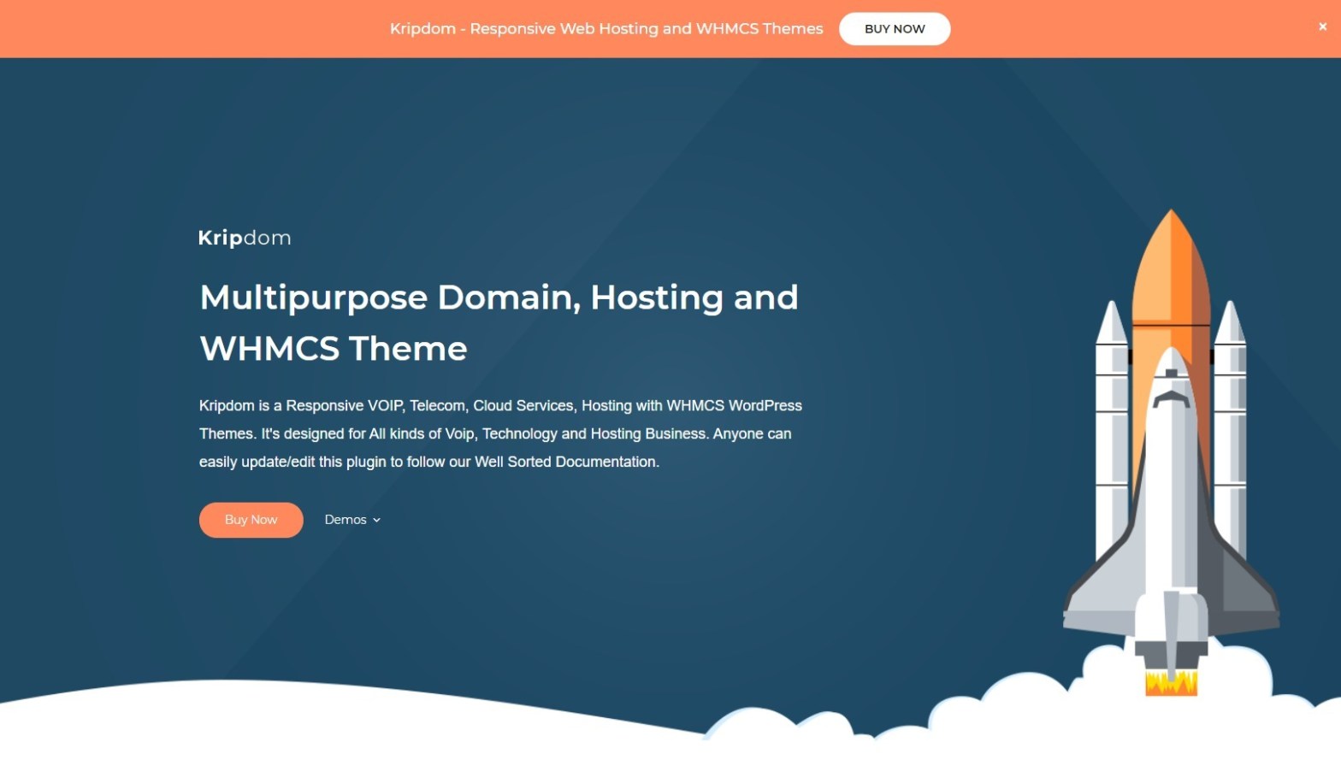Viewport: 1341px width, 766px height.
Task: Click the chevron arrow beside Demos
Action: point(376,521)
